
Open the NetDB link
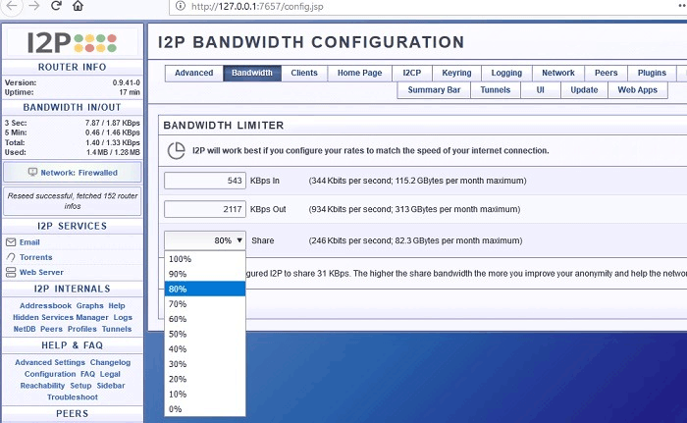point(25,329)
